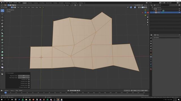Select the Spin tool
The image size is (181, 101).
(x=2, y=55)
